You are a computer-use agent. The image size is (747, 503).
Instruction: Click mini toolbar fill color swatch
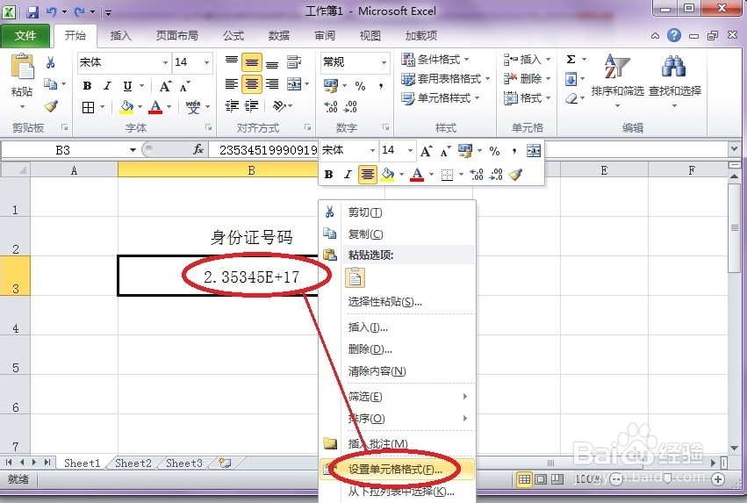pyautogui.click(x=388, y=175)
